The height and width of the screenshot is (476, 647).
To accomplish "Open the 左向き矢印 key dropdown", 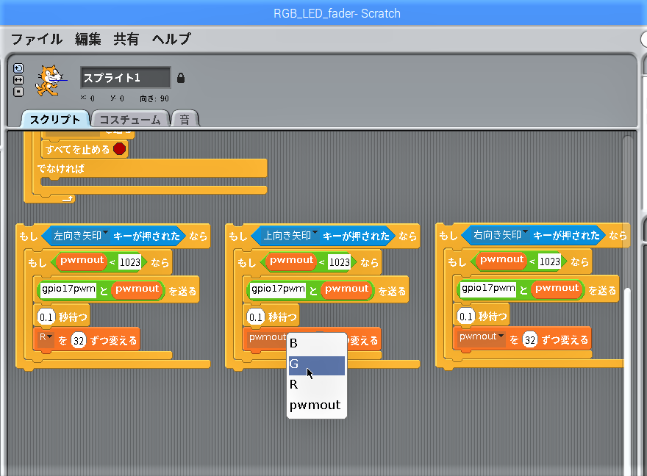I will point(105,234).
